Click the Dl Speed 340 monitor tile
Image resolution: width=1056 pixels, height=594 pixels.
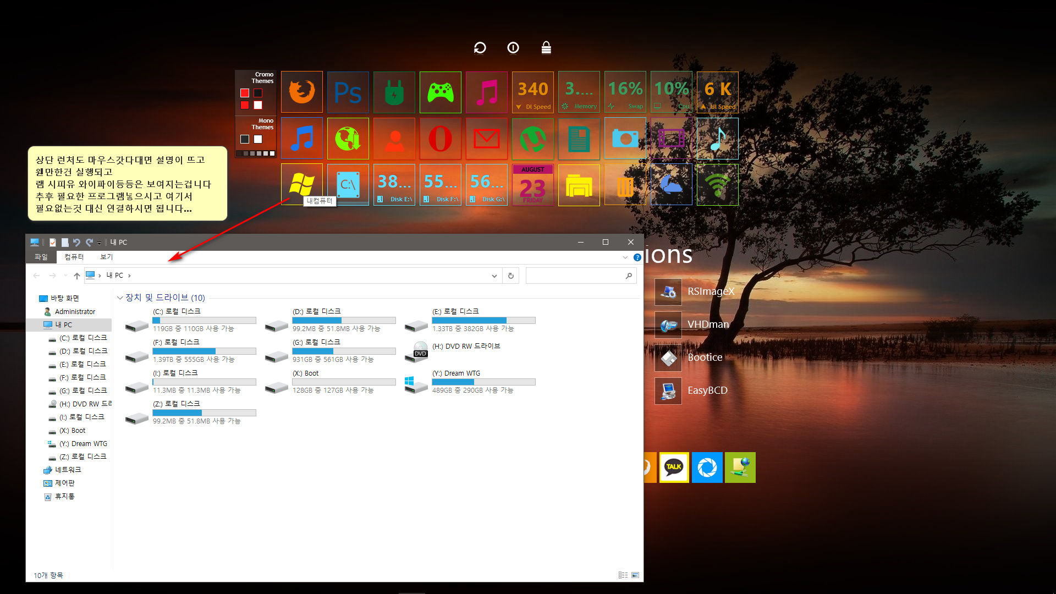tap(532, 92)
